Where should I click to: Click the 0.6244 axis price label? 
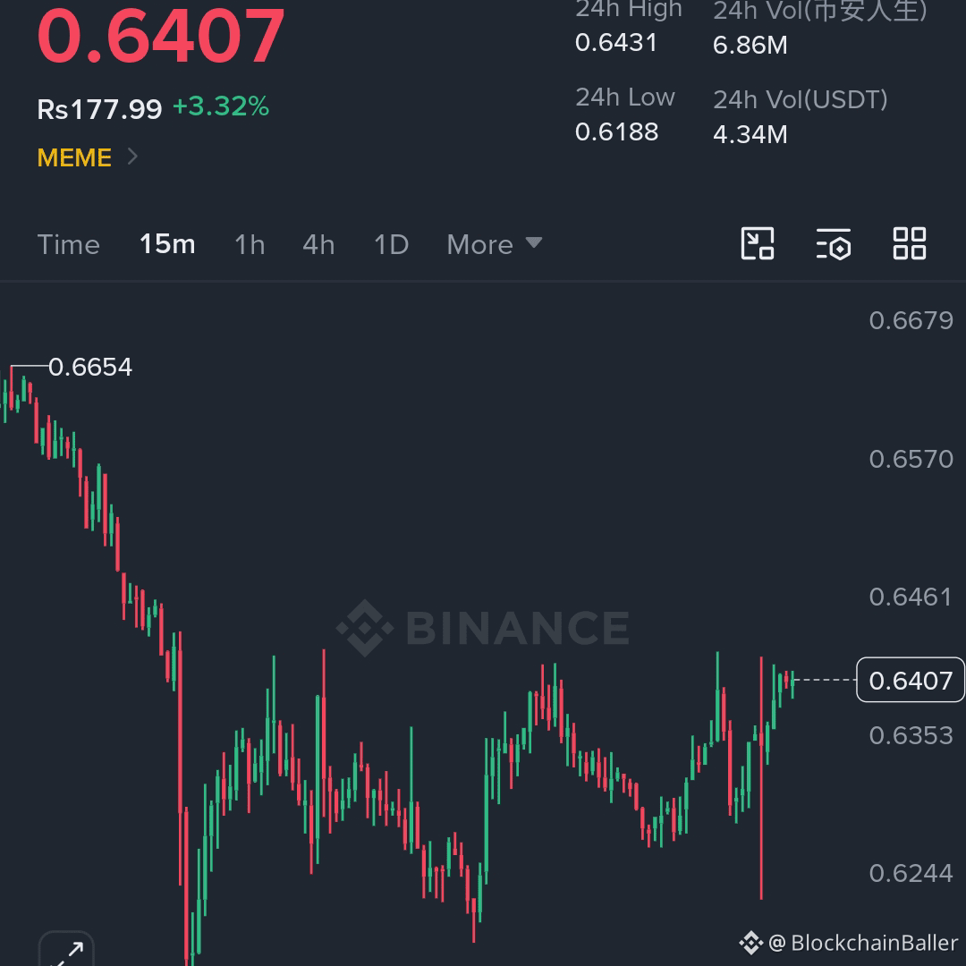pyautogui.click(x=911, y=873)
